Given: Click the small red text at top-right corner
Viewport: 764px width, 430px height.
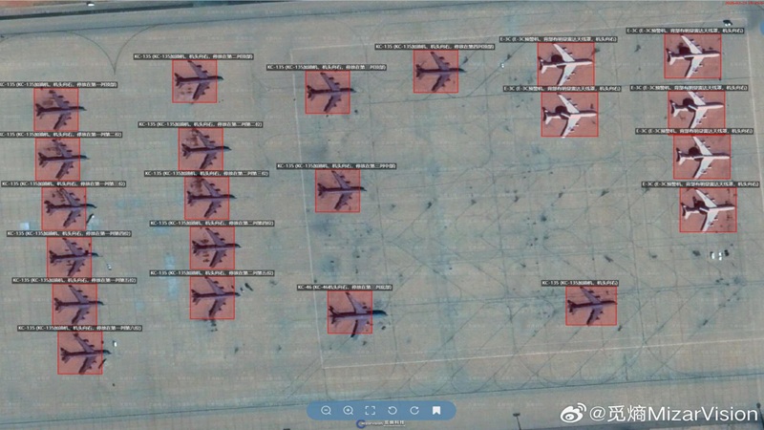Looking at the screenshot, I should coord(740,4).
